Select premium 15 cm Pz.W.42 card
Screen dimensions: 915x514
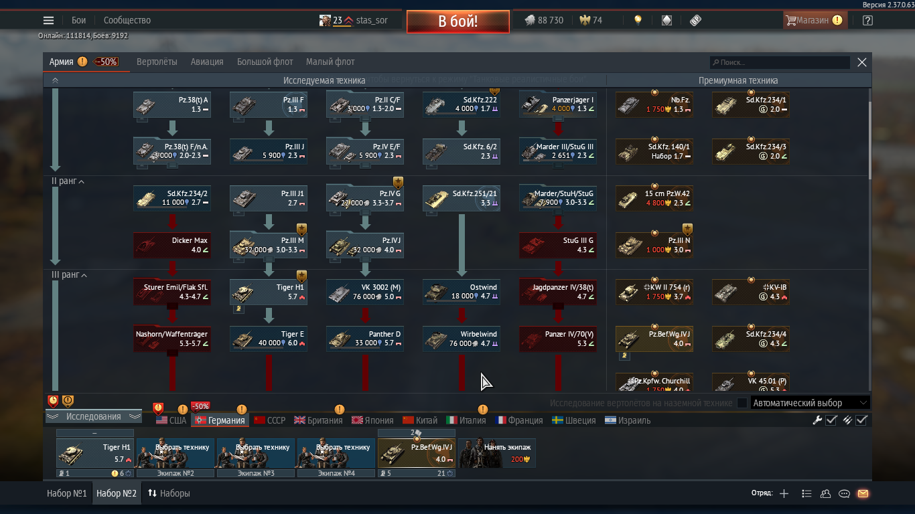point(654,198)
